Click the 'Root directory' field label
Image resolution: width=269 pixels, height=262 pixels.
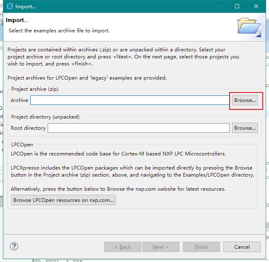pyautogui.click(x=28, y=128)
